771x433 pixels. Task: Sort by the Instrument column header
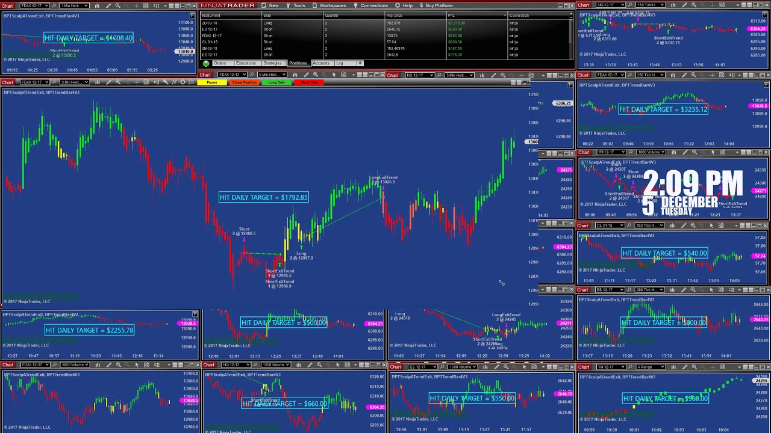(x=230, y=16)
